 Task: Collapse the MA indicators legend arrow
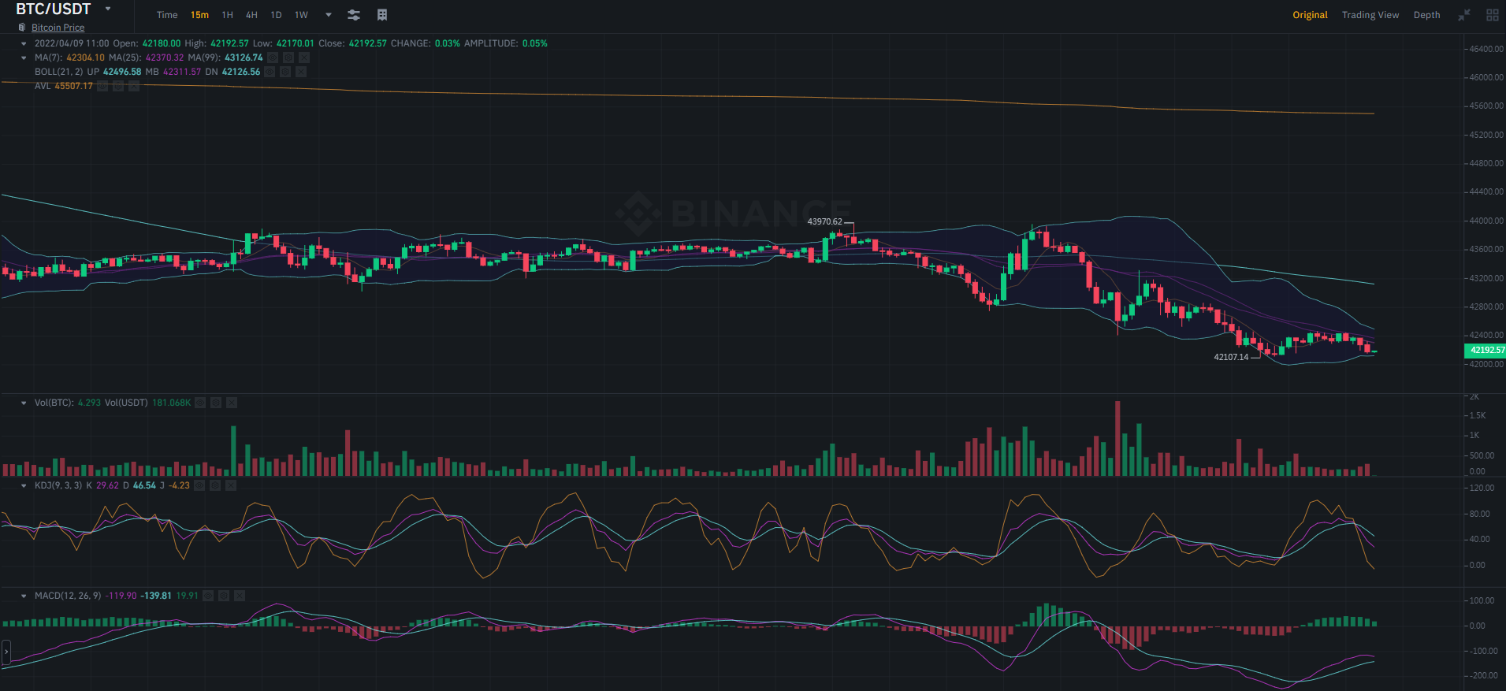point(24,58)
